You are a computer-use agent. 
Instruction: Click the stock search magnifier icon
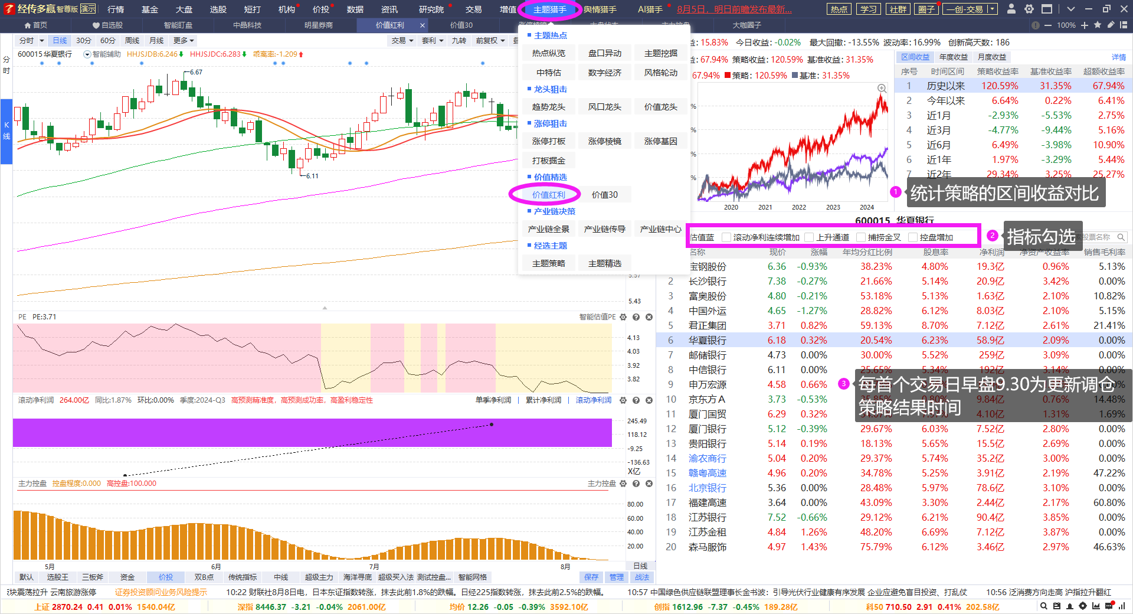coord(1121,237)
